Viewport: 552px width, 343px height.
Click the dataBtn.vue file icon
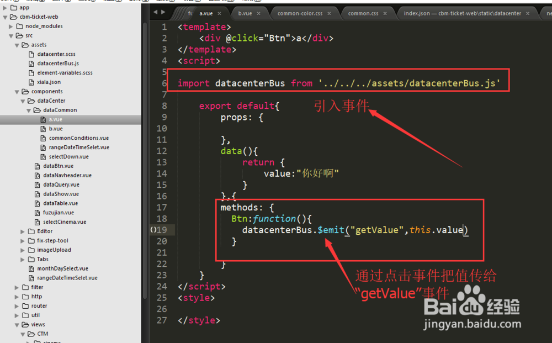(x=37, y=166)
